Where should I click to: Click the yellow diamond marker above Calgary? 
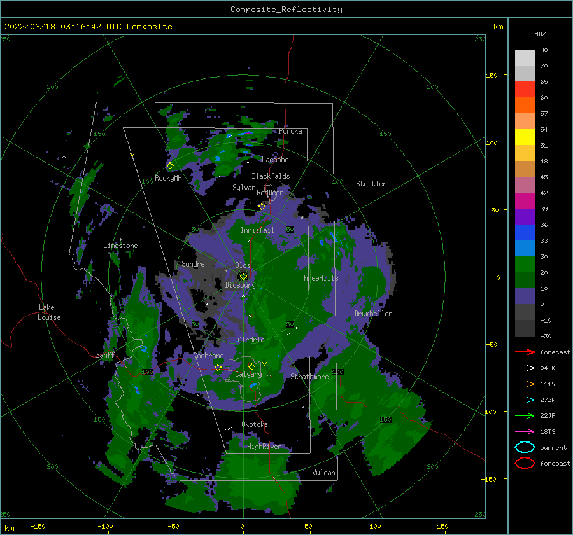[251, 366]
